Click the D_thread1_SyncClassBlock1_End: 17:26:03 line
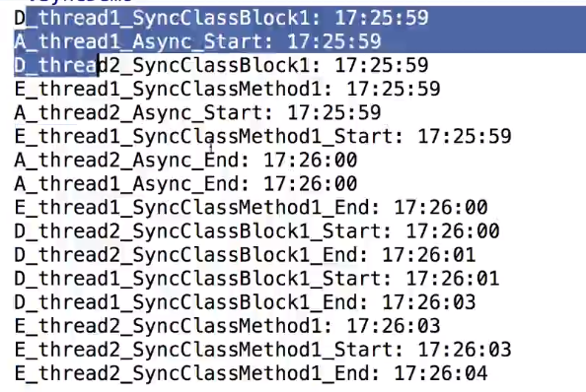This screenshot has height=392, width=586. (x=246, y=302)
